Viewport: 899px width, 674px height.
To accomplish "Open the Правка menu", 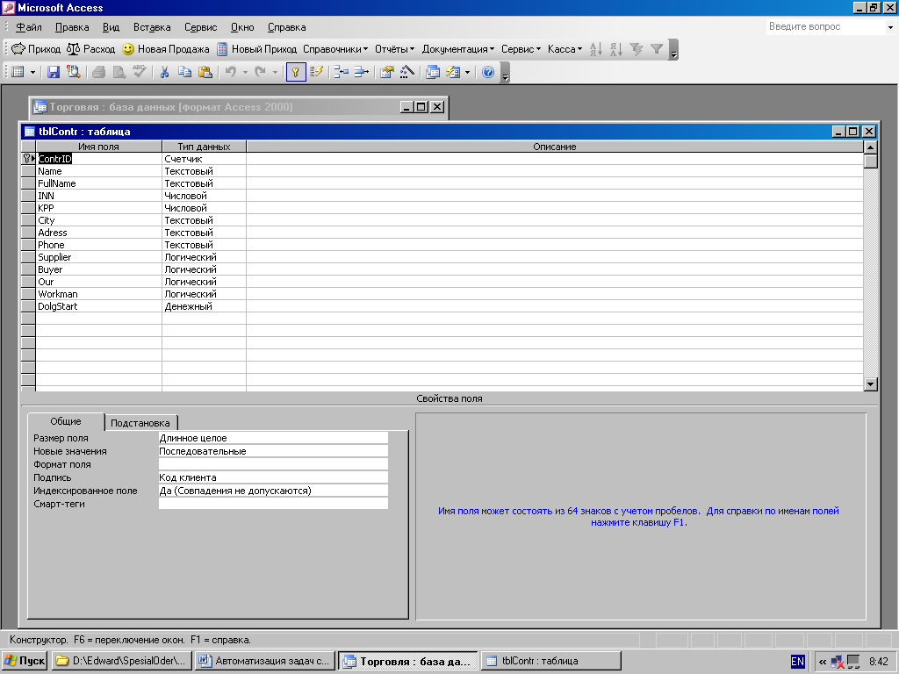I will (72, 27).
